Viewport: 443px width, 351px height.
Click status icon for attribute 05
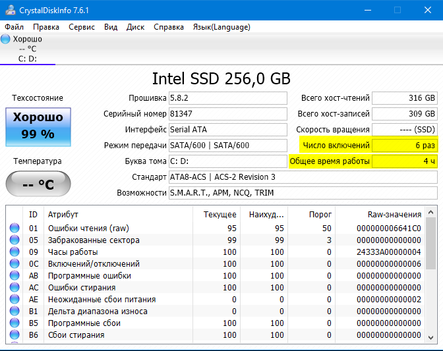[x=15, y=240]
